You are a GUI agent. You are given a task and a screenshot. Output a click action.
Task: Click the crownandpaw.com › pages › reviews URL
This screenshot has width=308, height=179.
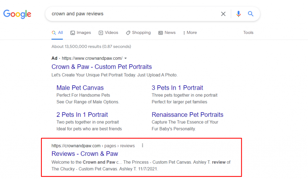coord(93,146)
